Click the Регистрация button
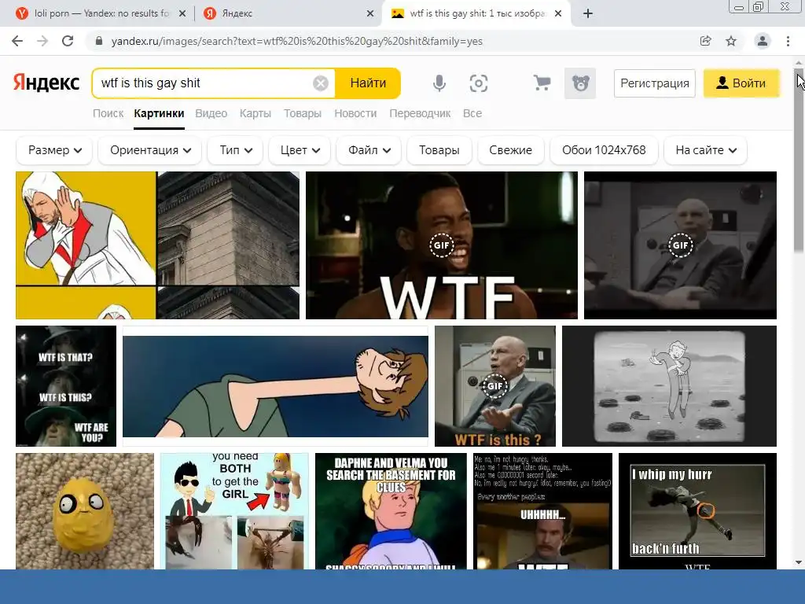This screenshot has width=805, height=604. [655, 83]
